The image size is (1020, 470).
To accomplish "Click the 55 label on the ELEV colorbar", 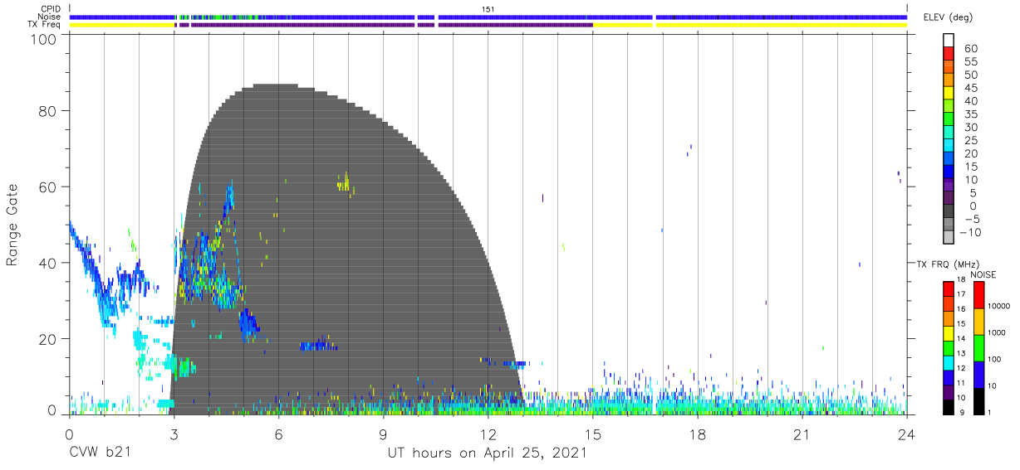I will point(971,62).
